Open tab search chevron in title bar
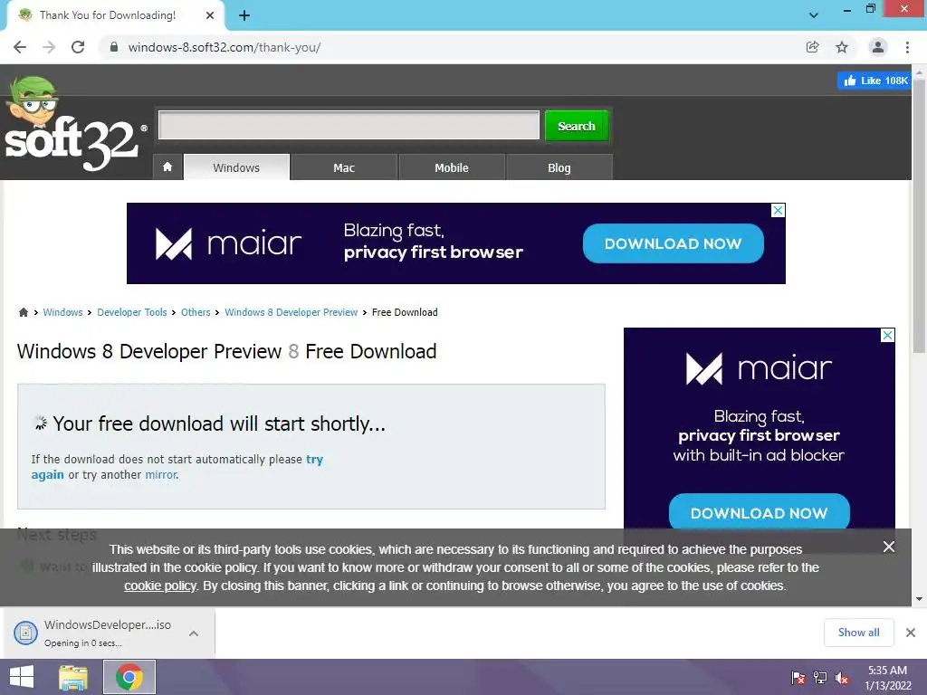The height and width of the screenshot is (695, 927). coord(814,15)
